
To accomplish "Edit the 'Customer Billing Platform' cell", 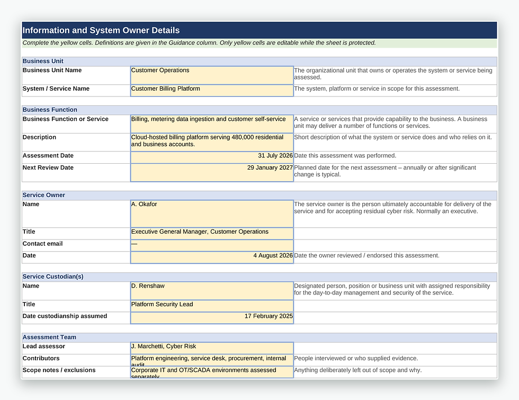I will (x=212, y=91).
